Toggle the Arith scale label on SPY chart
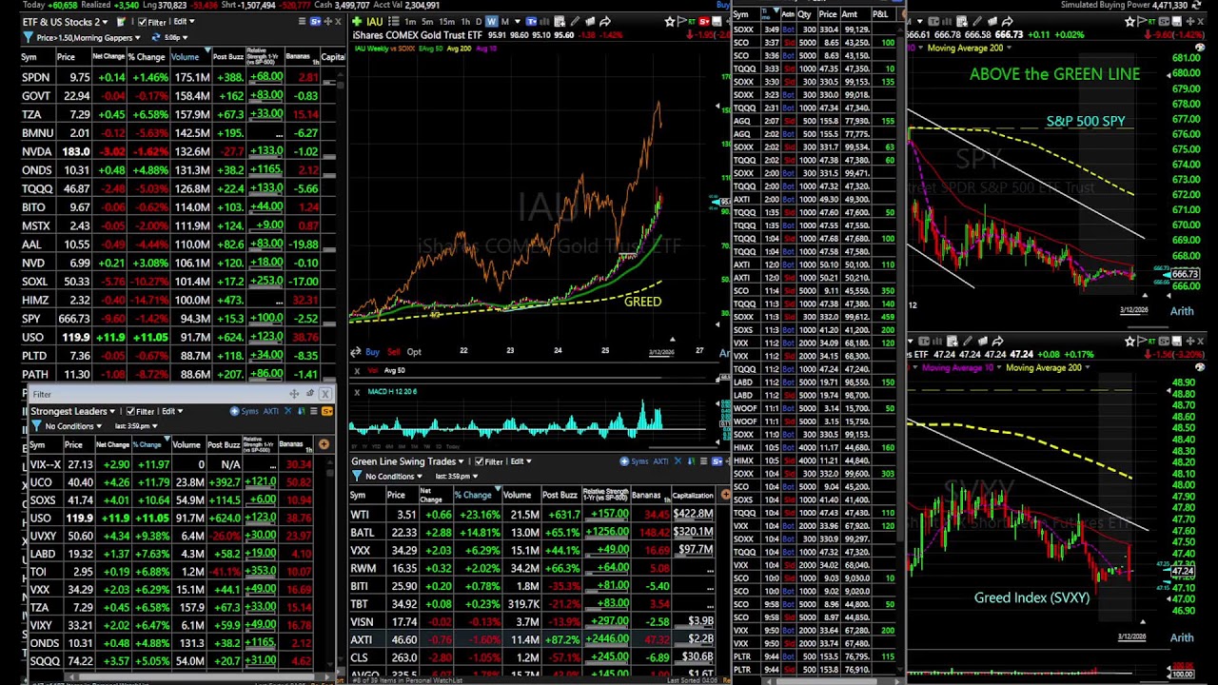This screenshot has height=685, width=1218. [1181, 311]
